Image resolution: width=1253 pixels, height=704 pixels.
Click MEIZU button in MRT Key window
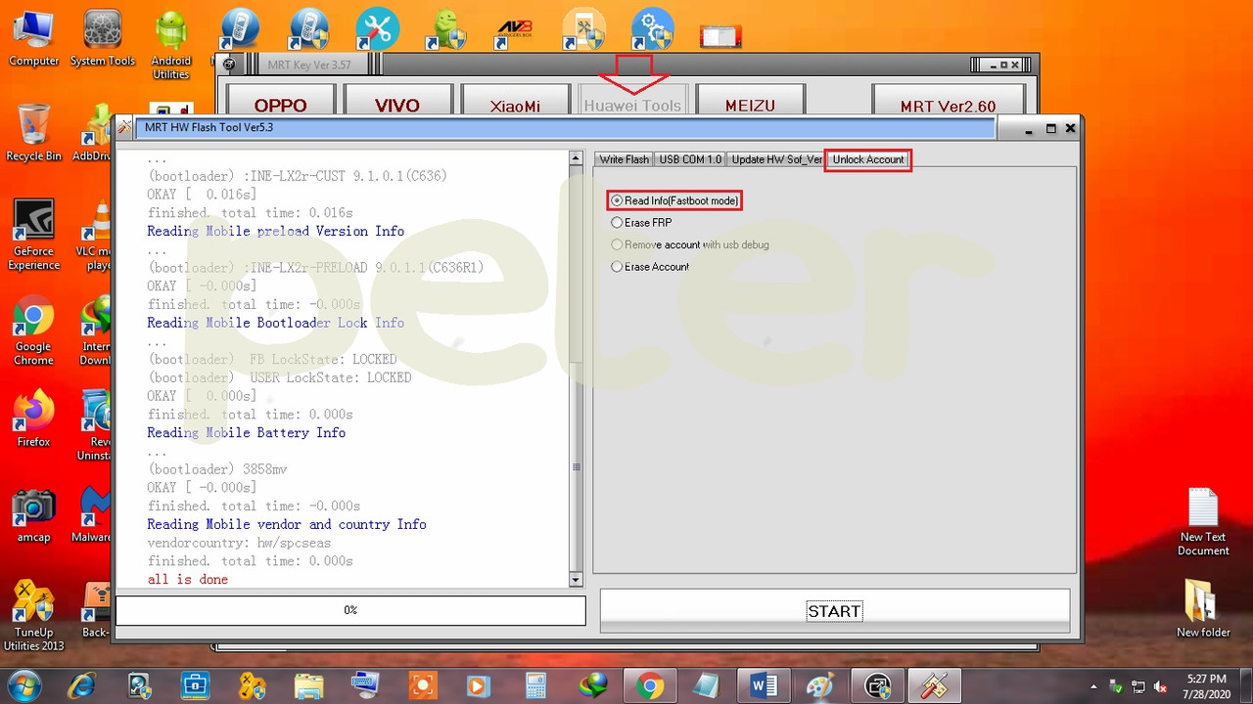(x=750, y=105)
